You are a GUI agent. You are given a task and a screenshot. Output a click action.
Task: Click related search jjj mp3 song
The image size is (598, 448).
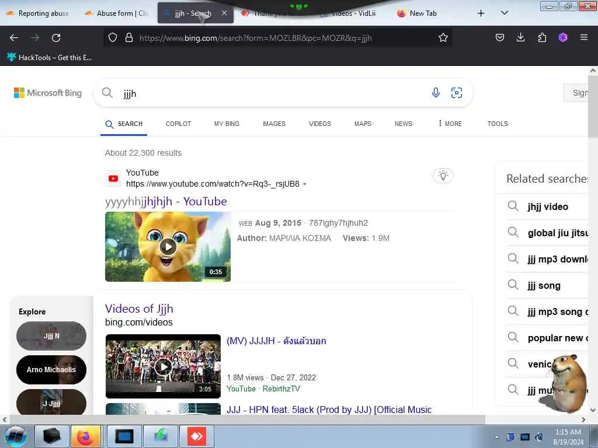pyautogui.click(x=548, y=312)
